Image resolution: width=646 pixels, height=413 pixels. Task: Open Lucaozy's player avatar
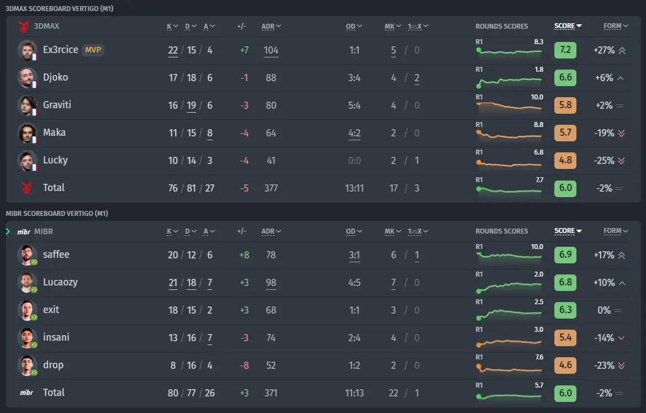[x=27, y=283]
